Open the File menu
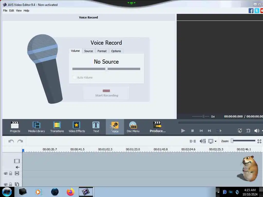Image resolution: width=263 pixels, height=197 pixels. 5,10
